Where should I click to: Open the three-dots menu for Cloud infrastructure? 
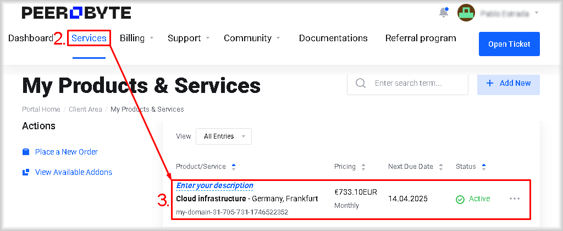pyautogui.click(x=515, y=199)
